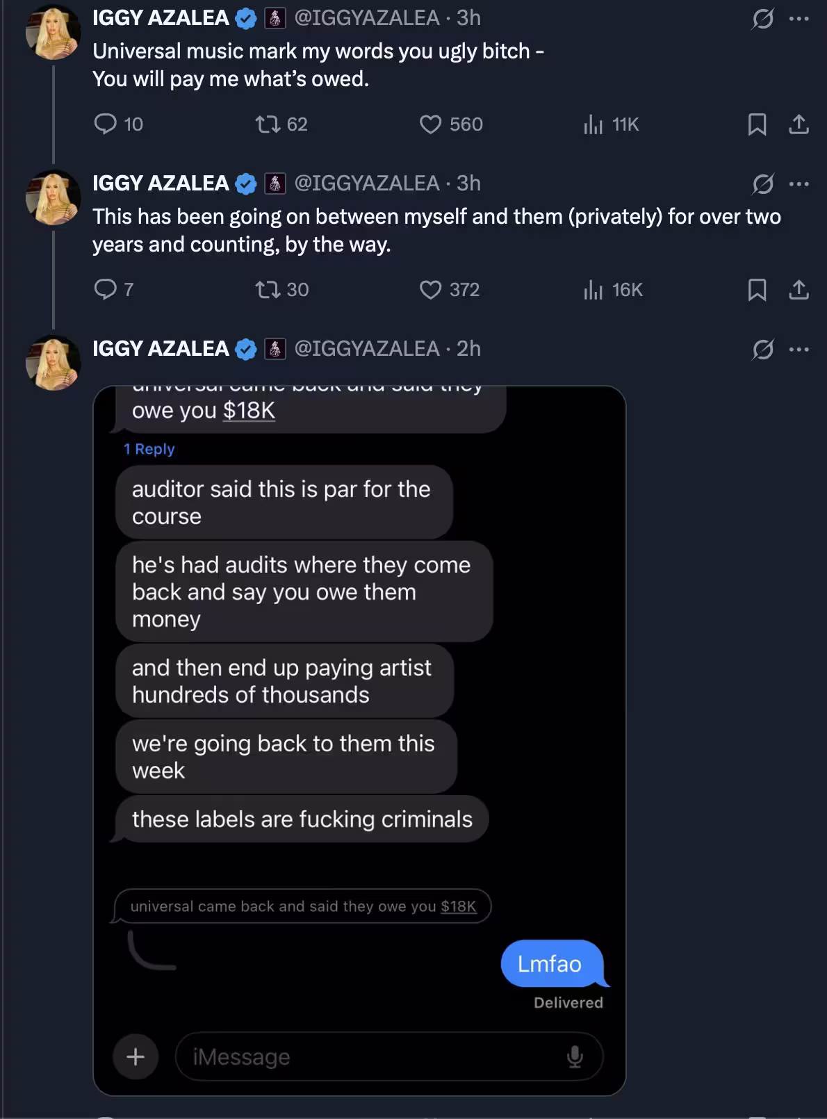Repost the tweet with 30 reposts
This screenshot has width=827, height=1119.
(267, 289)
